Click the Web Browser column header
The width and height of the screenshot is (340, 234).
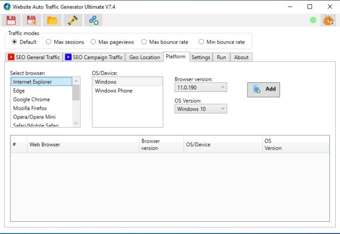[83, 144]
